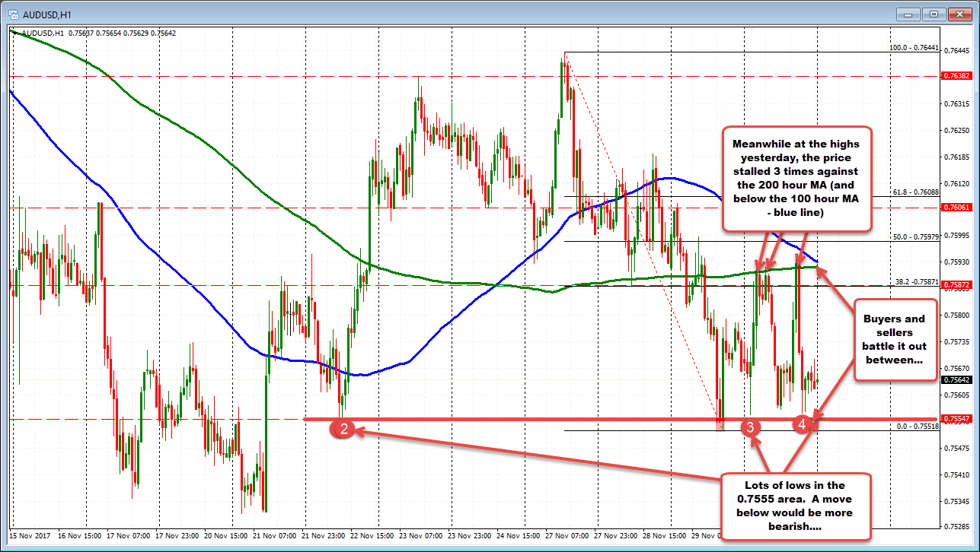Click the 0.75930 price scale value
980x552 pixels.
(956, 262)
